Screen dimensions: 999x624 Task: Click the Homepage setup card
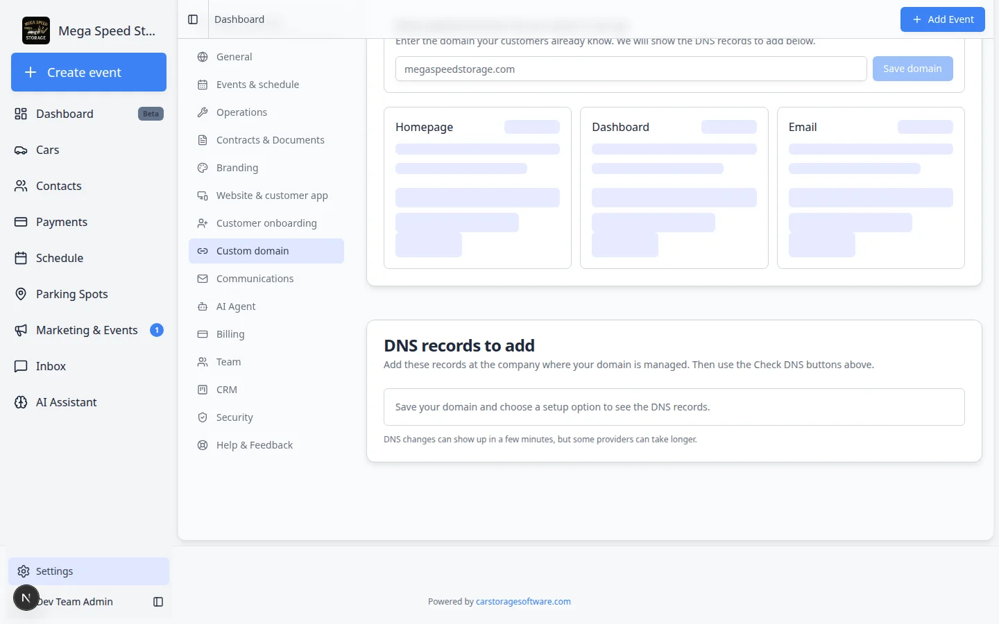click(x=477, y=188)
